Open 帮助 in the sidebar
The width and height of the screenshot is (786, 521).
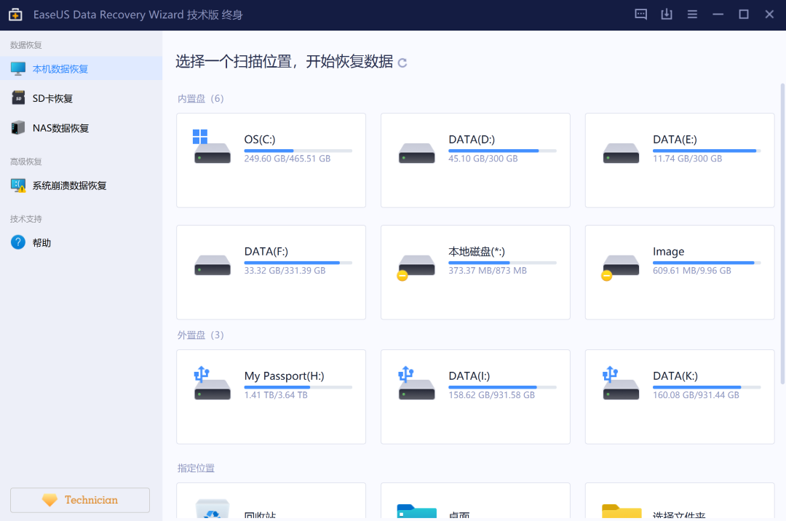point(82,242)
